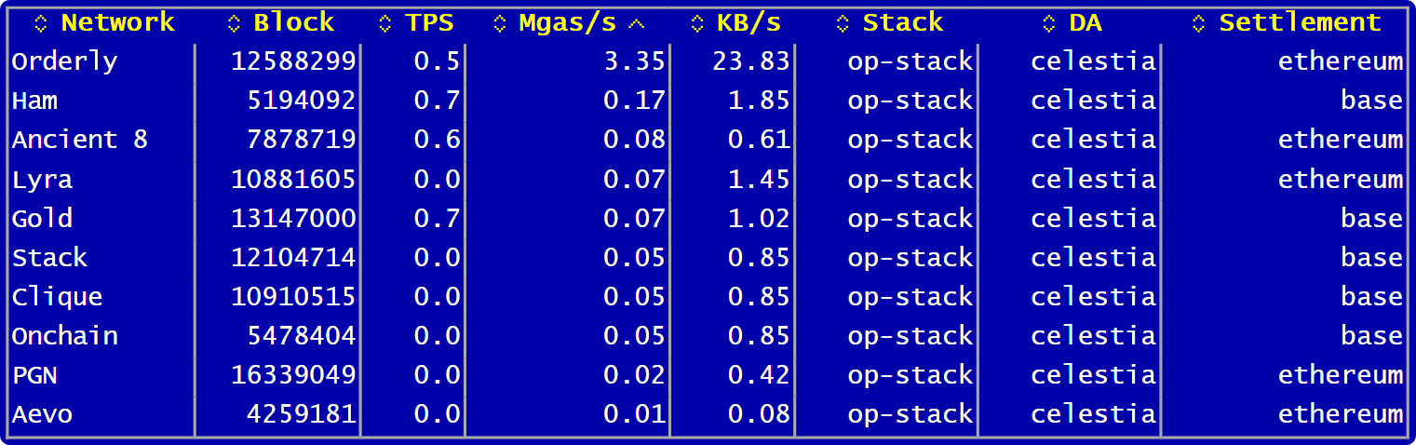This screenshot has height=445, width=1416.
Task: Click the 0.02 Mgas/s value
Action: [635, 374]
